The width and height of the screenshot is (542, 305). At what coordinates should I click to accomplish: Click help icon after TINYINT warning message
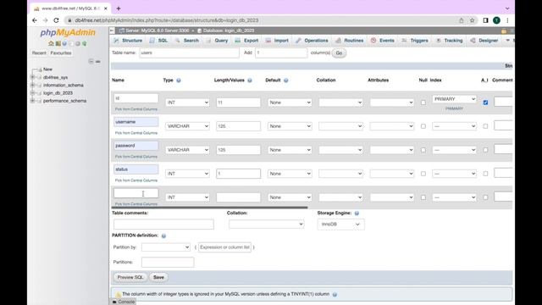(x=335, y=294)
